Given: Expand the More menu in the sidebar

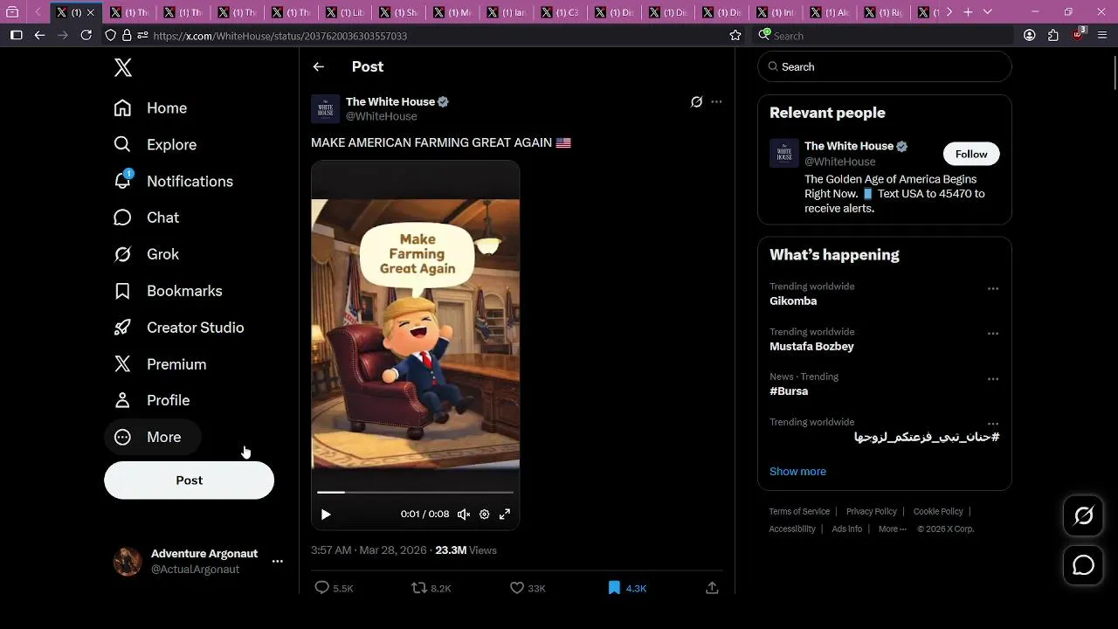Looking at the screenshot, I should 153,437.
